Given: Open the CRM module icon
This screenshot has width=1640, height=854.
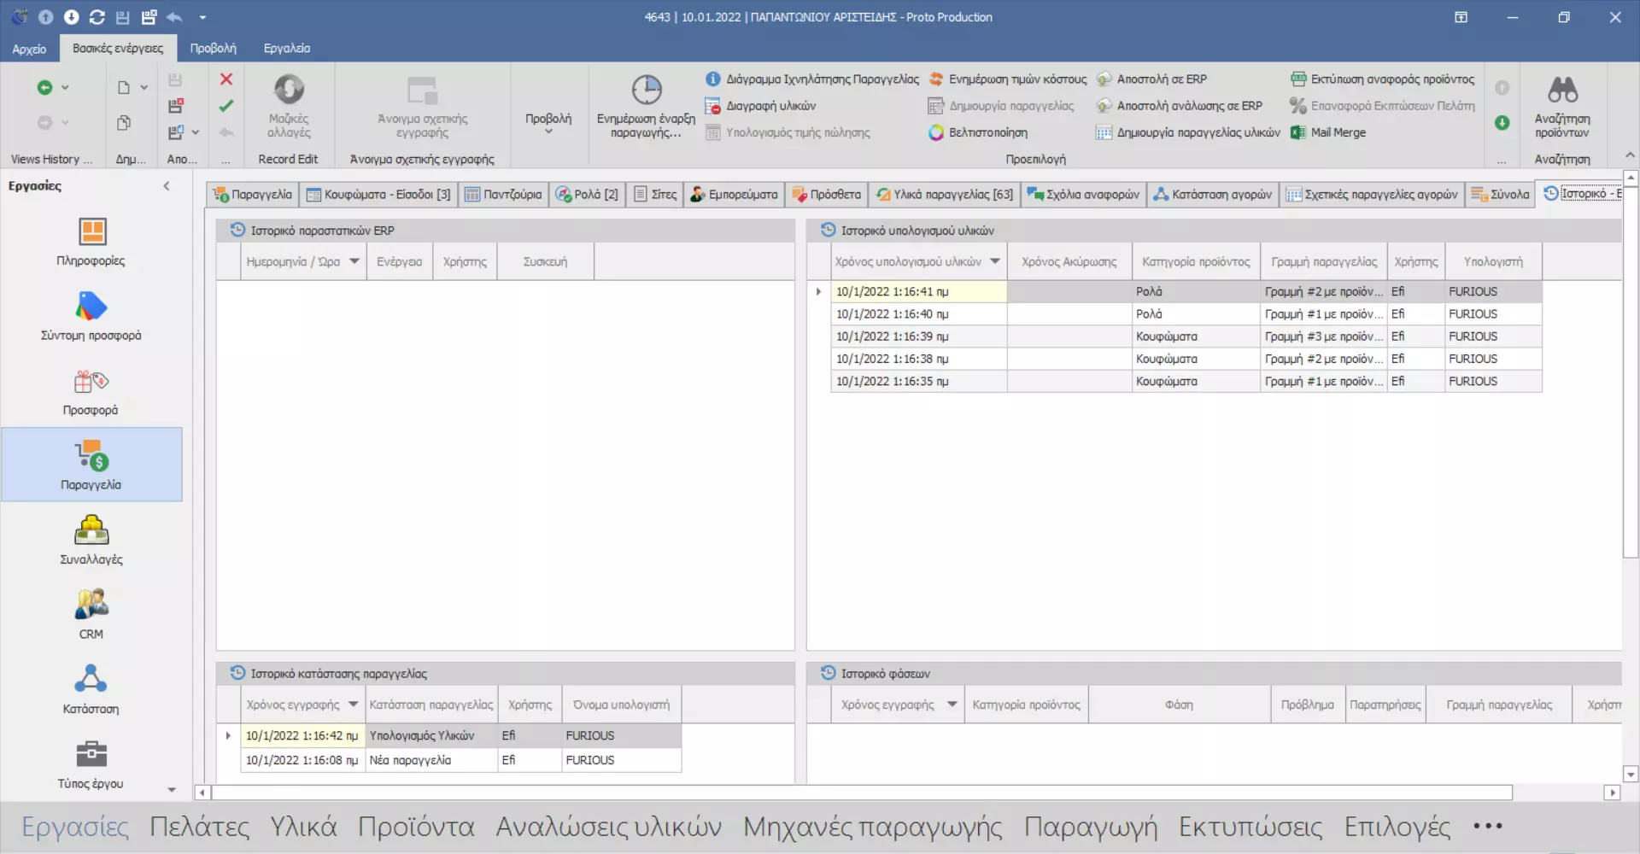Looking at the screenshot, I should [x=91, y=605].
